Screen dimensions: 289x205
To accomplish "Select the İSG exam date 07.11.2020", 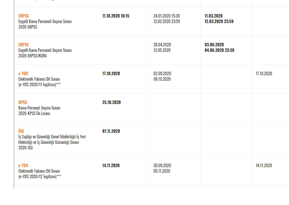I will coord(111,131).
